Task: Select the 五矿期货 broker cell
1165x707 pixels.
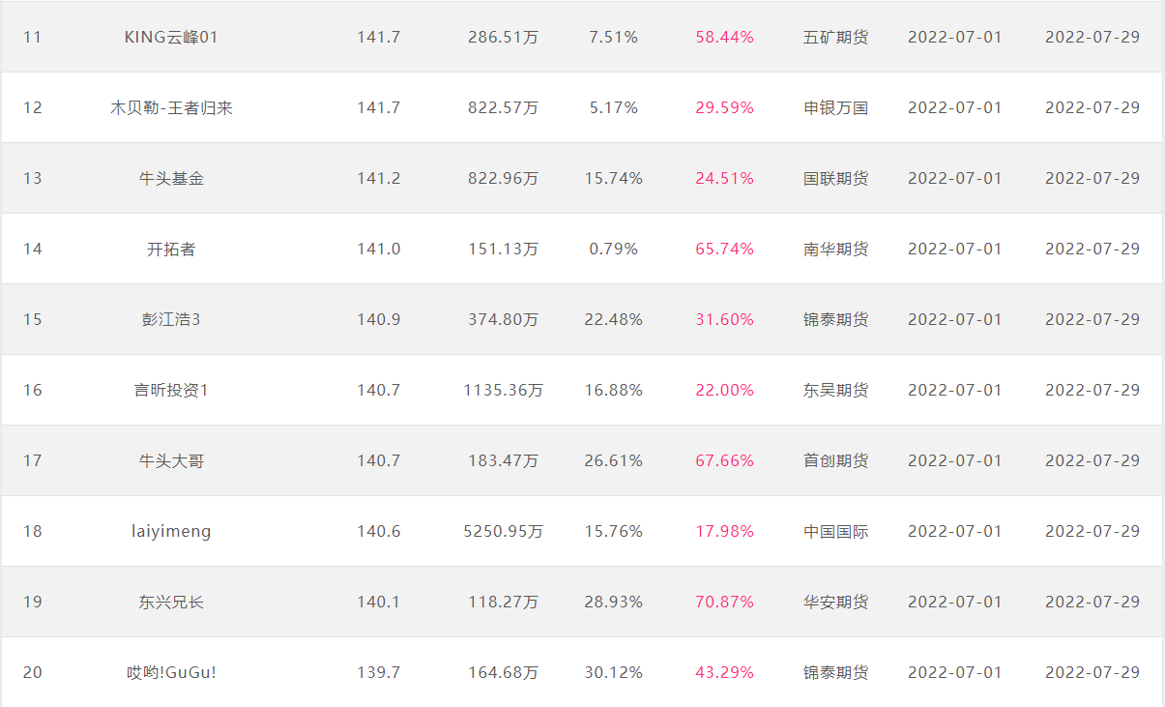Action: point(835,37)
